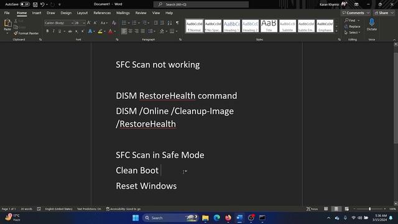Viewport: 398px width, 224px height.
Task: Open the File tab
Action: tap(7, 12)
